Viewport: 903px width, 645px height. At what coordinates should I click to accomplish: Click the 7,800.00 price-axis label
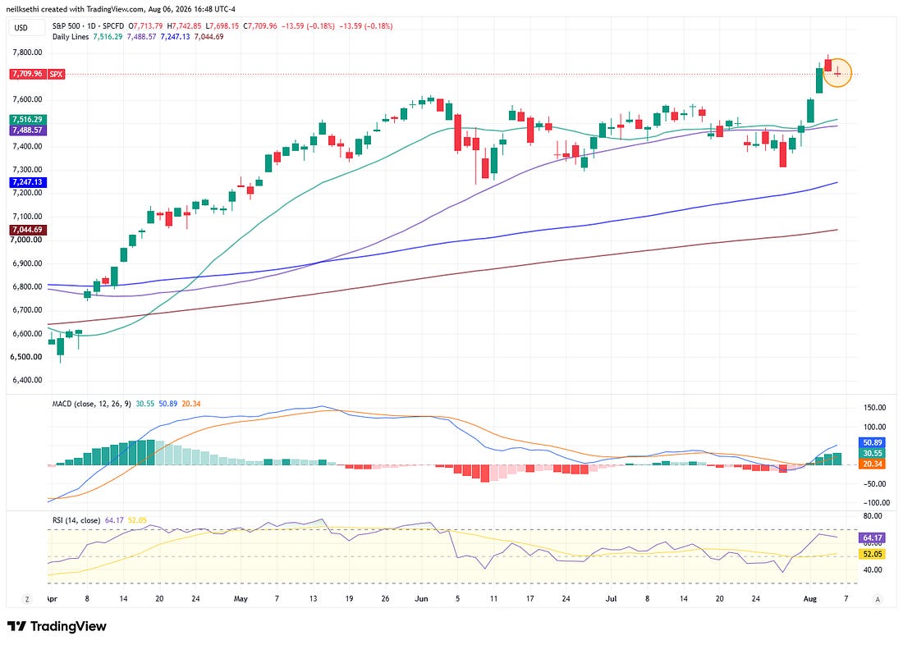pos(27,53)
